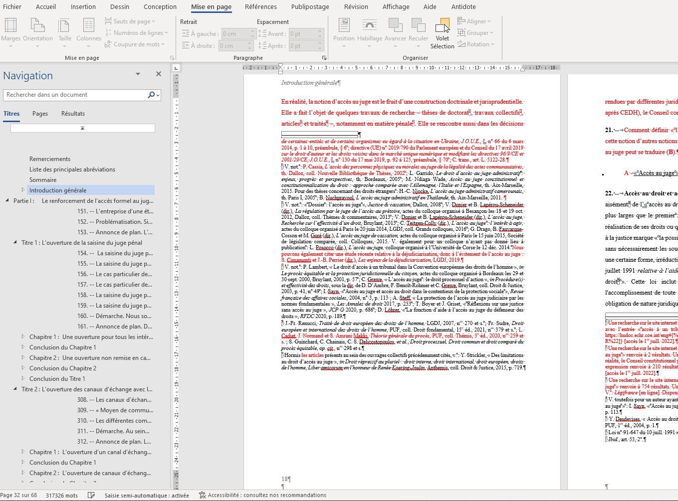Open the Colonnes columns menu

pyautogui.click(x=89, y=32)
